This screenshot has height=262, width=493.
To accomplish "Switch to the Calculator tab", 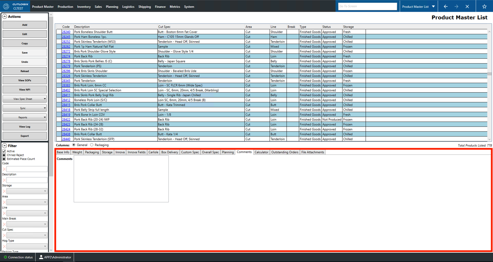I will click(261, 152).
